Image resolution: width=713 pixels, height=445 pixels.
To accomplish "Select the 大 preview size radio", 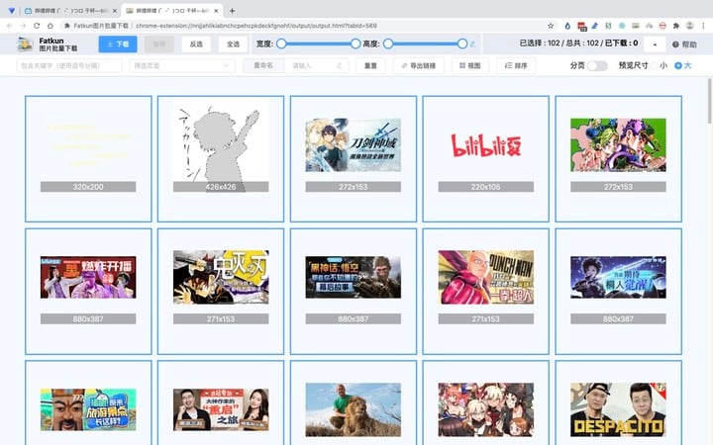I will click(x=679, y=66).
